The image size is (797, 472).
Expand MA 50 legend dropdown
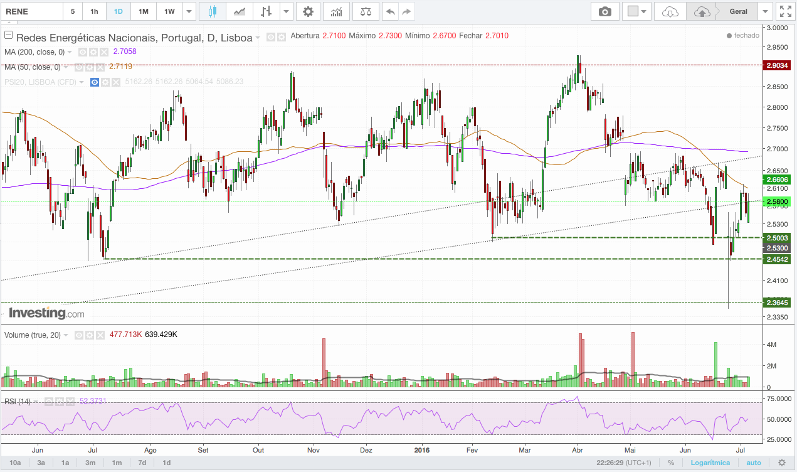(x=65, y=67)
